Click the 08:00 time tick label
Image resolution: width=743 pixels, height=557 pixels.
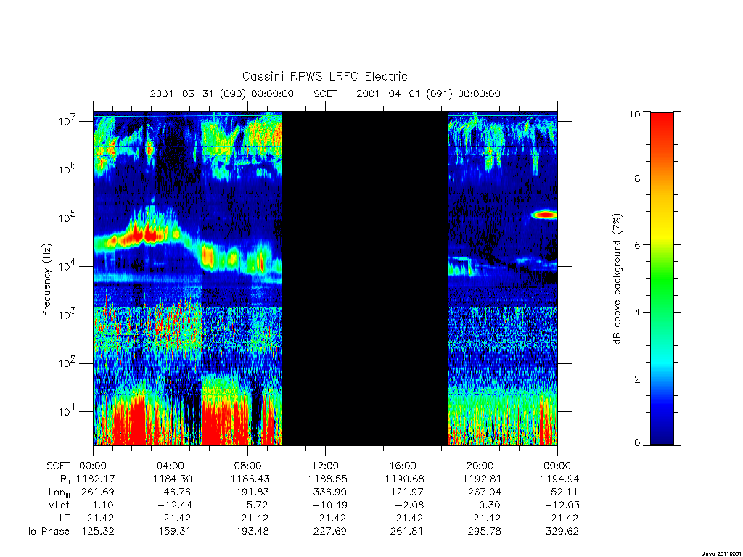click(x=248, y=466)
